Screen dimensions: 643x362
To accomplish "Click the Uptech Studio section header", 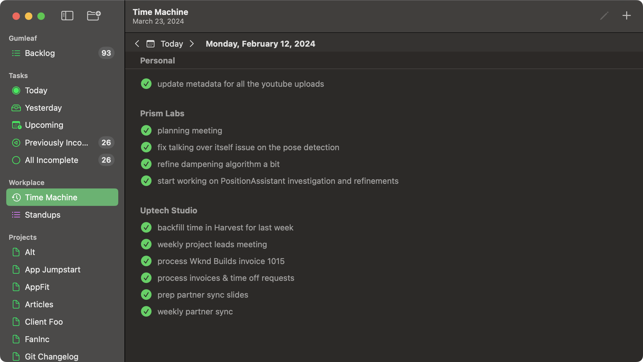I will [168, 211].
